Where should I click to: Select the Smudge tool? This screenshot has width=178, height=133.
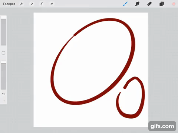pyautogui.click(x=137, y=4)
